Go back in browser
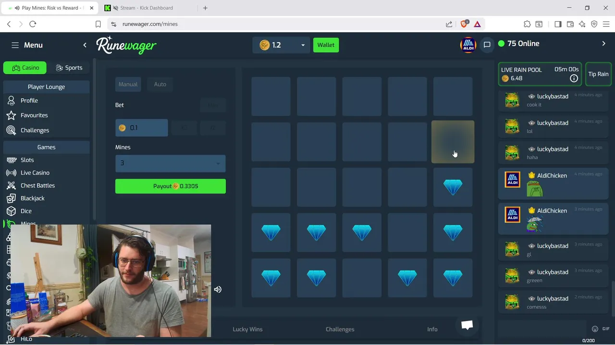The height and width of the screenshot is (345, 615). pos(9,24)
